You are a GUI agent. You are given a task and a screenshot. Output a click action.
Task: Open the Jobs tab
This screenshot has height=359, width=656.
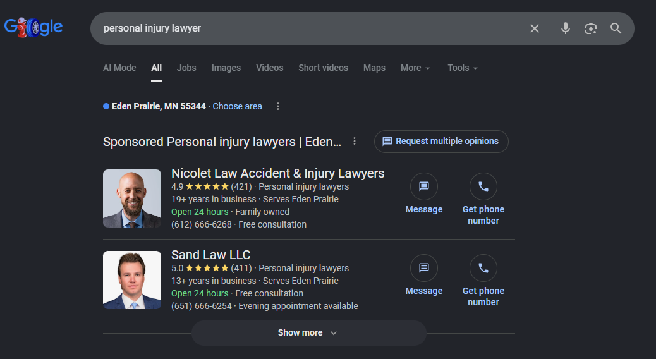pyautogui.click(x=186, y=68)
